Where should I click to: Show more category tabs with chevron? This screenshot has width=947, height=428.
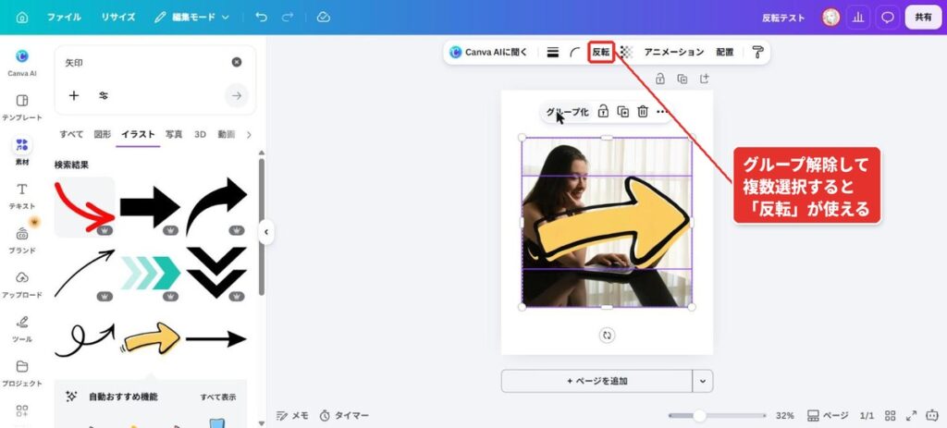click(249, 135)
